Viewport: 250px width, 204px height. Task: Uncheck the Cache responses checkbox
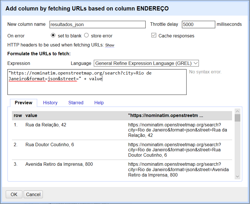(154, 35)
